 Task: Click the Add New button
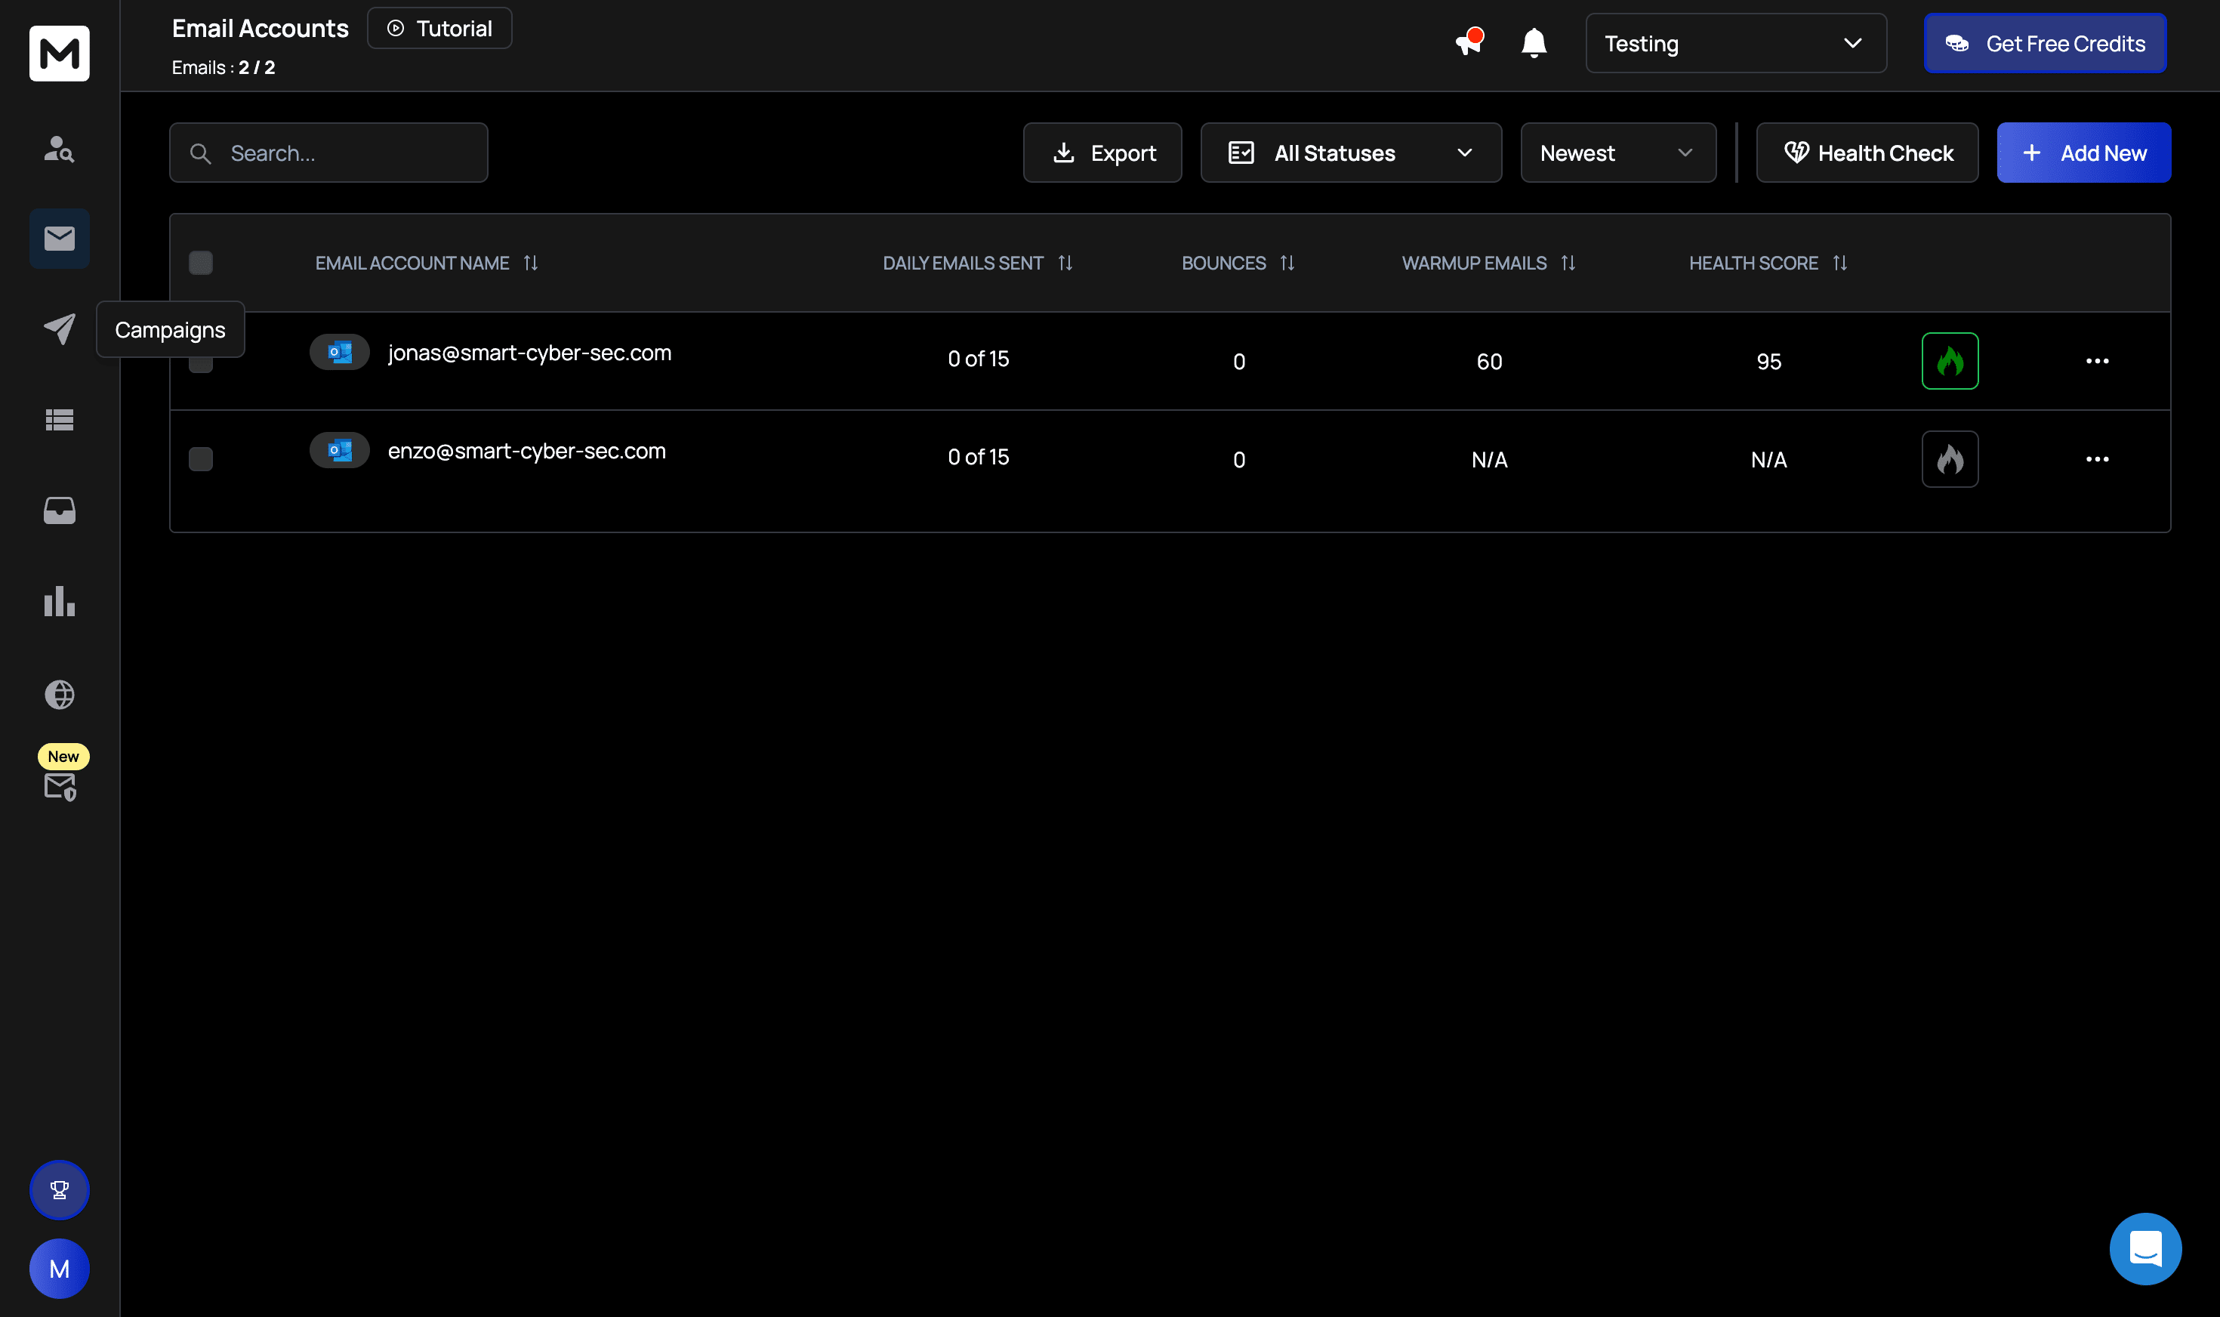2083,153
